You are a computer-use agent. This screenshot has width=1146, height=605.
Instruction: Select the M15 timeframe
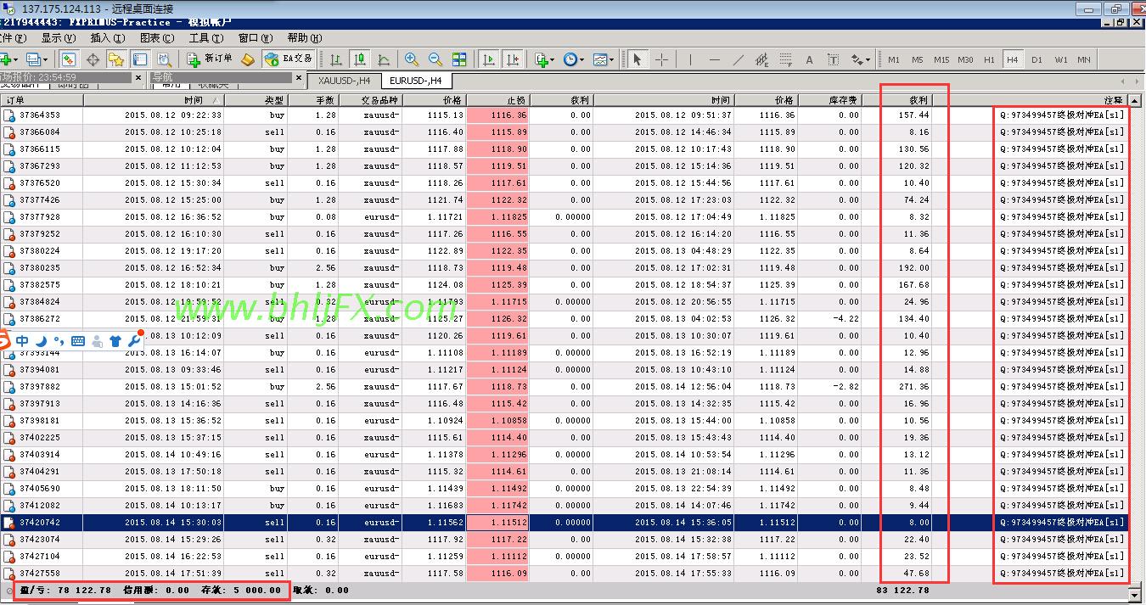pos(941,59)
